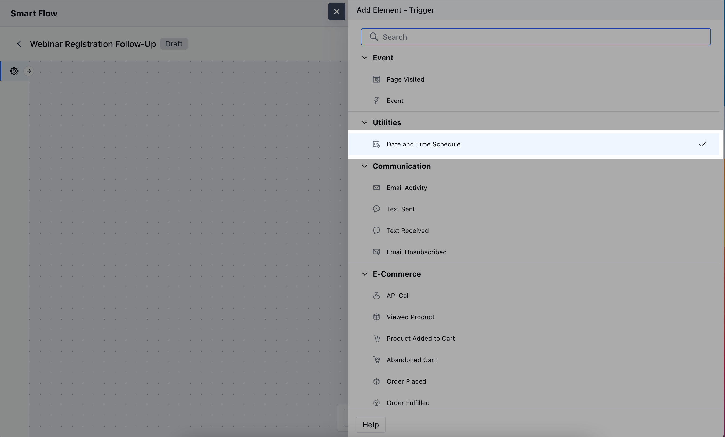This screenshot has height=437, width=725.
Task: Click the search magnifier icon
Action: [374, 37]
